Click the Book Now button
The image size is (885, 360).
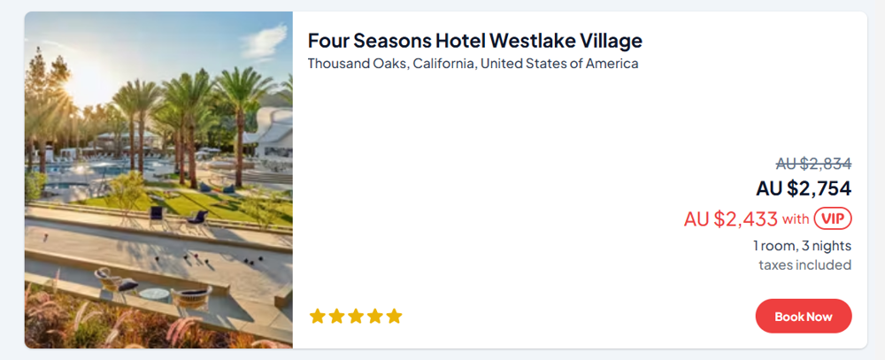[804, 316]
